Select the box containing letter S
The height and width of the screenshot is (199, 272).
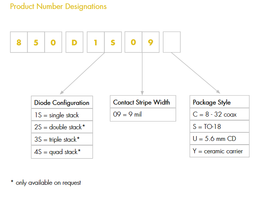(113, 42)
